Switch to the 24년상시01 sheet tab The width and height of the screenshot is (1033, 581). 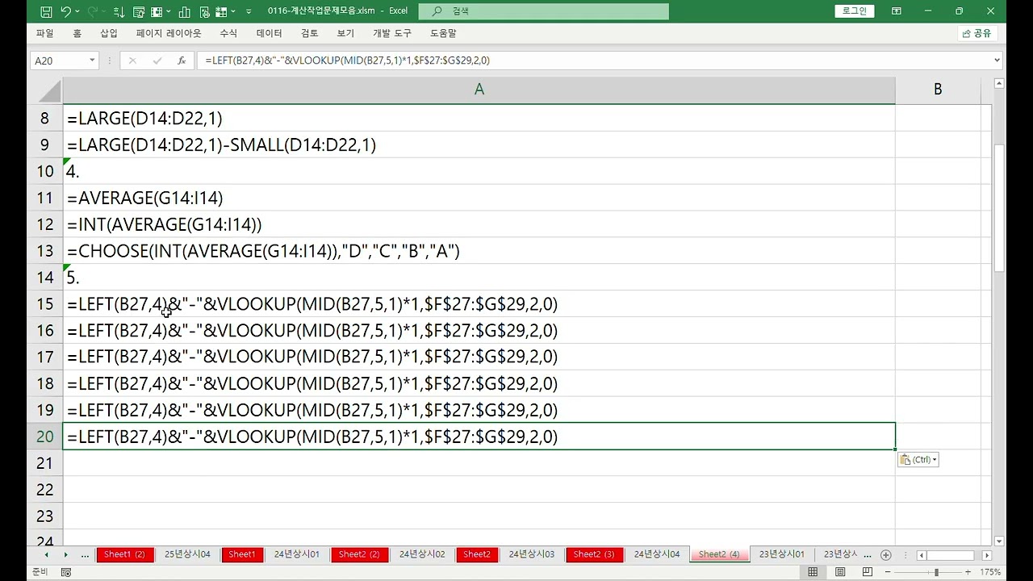click(296, 554)
